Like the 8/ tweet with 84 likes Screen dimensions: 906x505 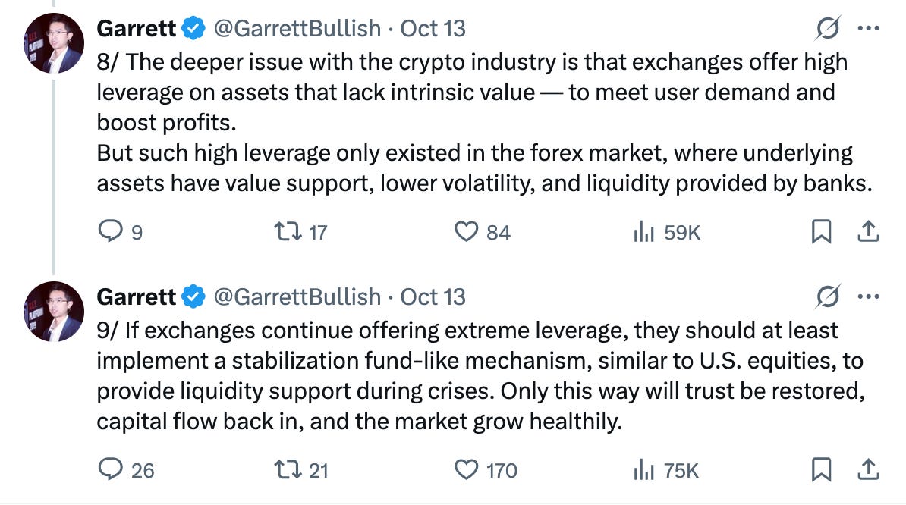coord(483,232)
